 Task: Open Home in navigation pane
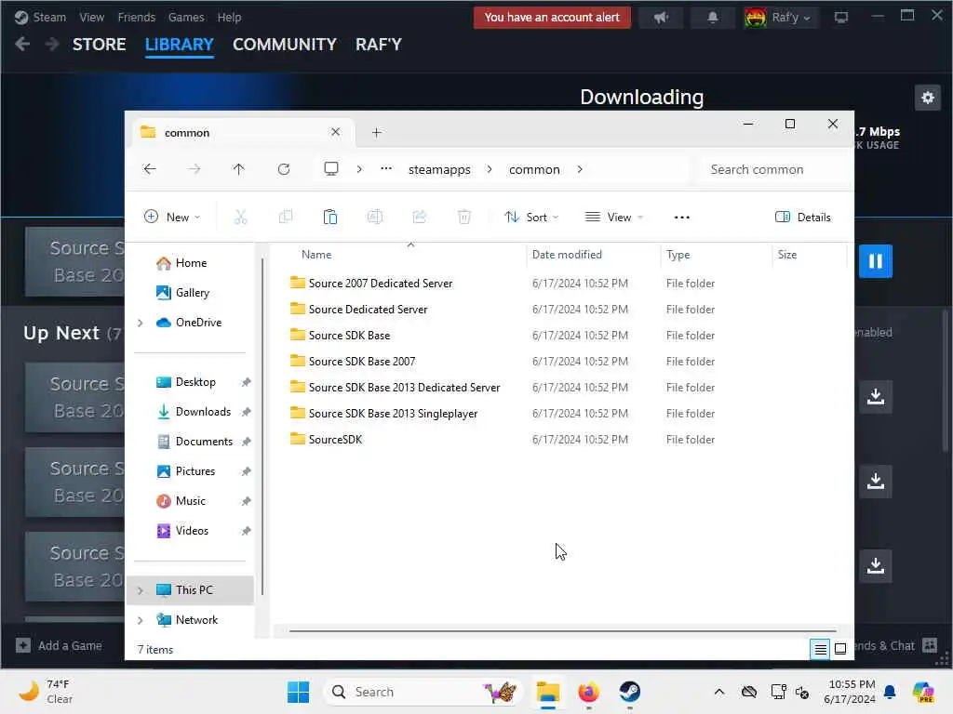pos(191,263)
